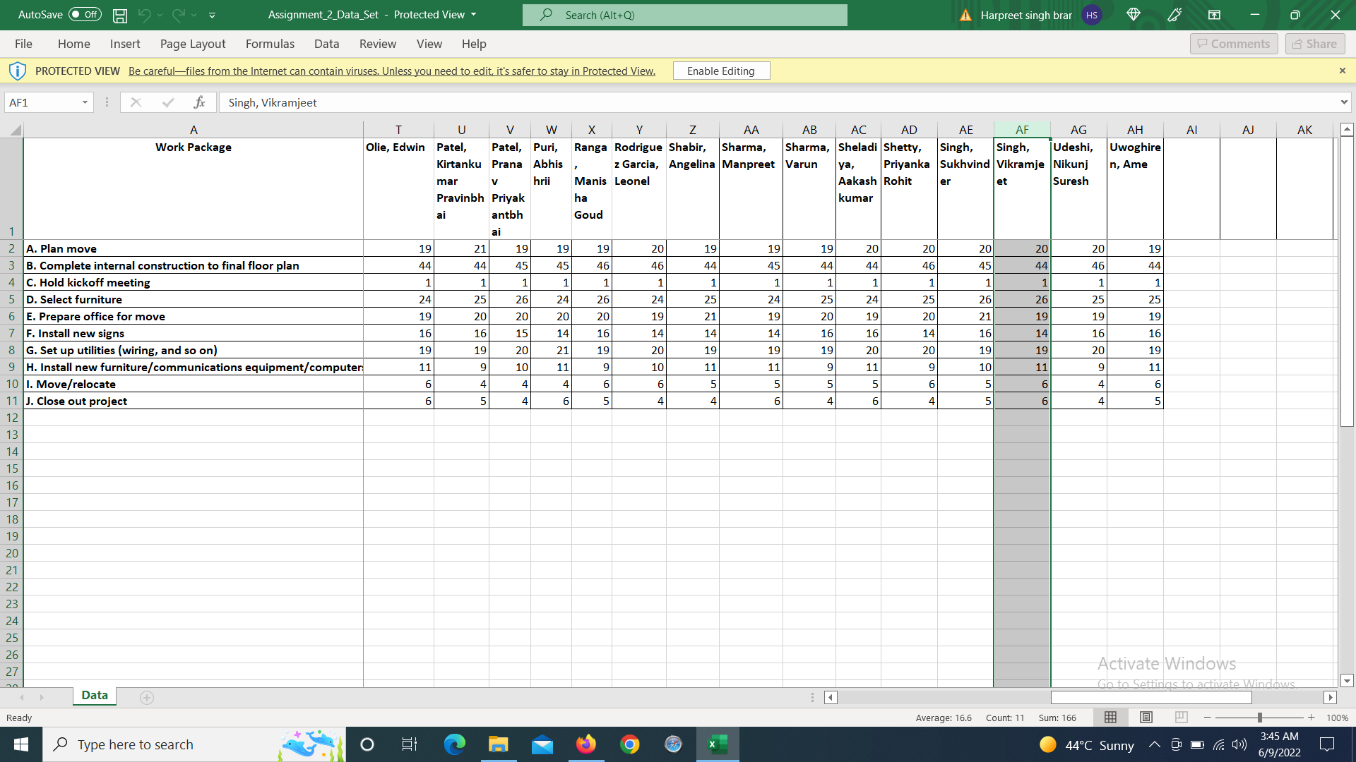The height and width of the screenshot is (762, 1356).
Task: Click the sheet tab labeled Data
Action: pos(94,696)
